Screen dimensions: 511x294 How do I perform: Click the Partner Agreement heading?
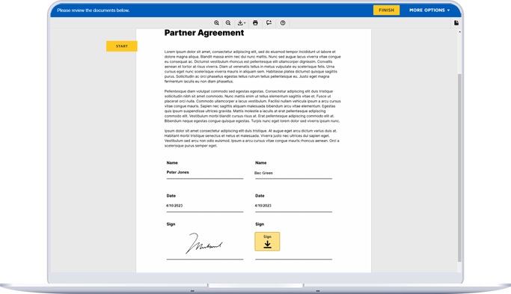click(x=204, y=33)
